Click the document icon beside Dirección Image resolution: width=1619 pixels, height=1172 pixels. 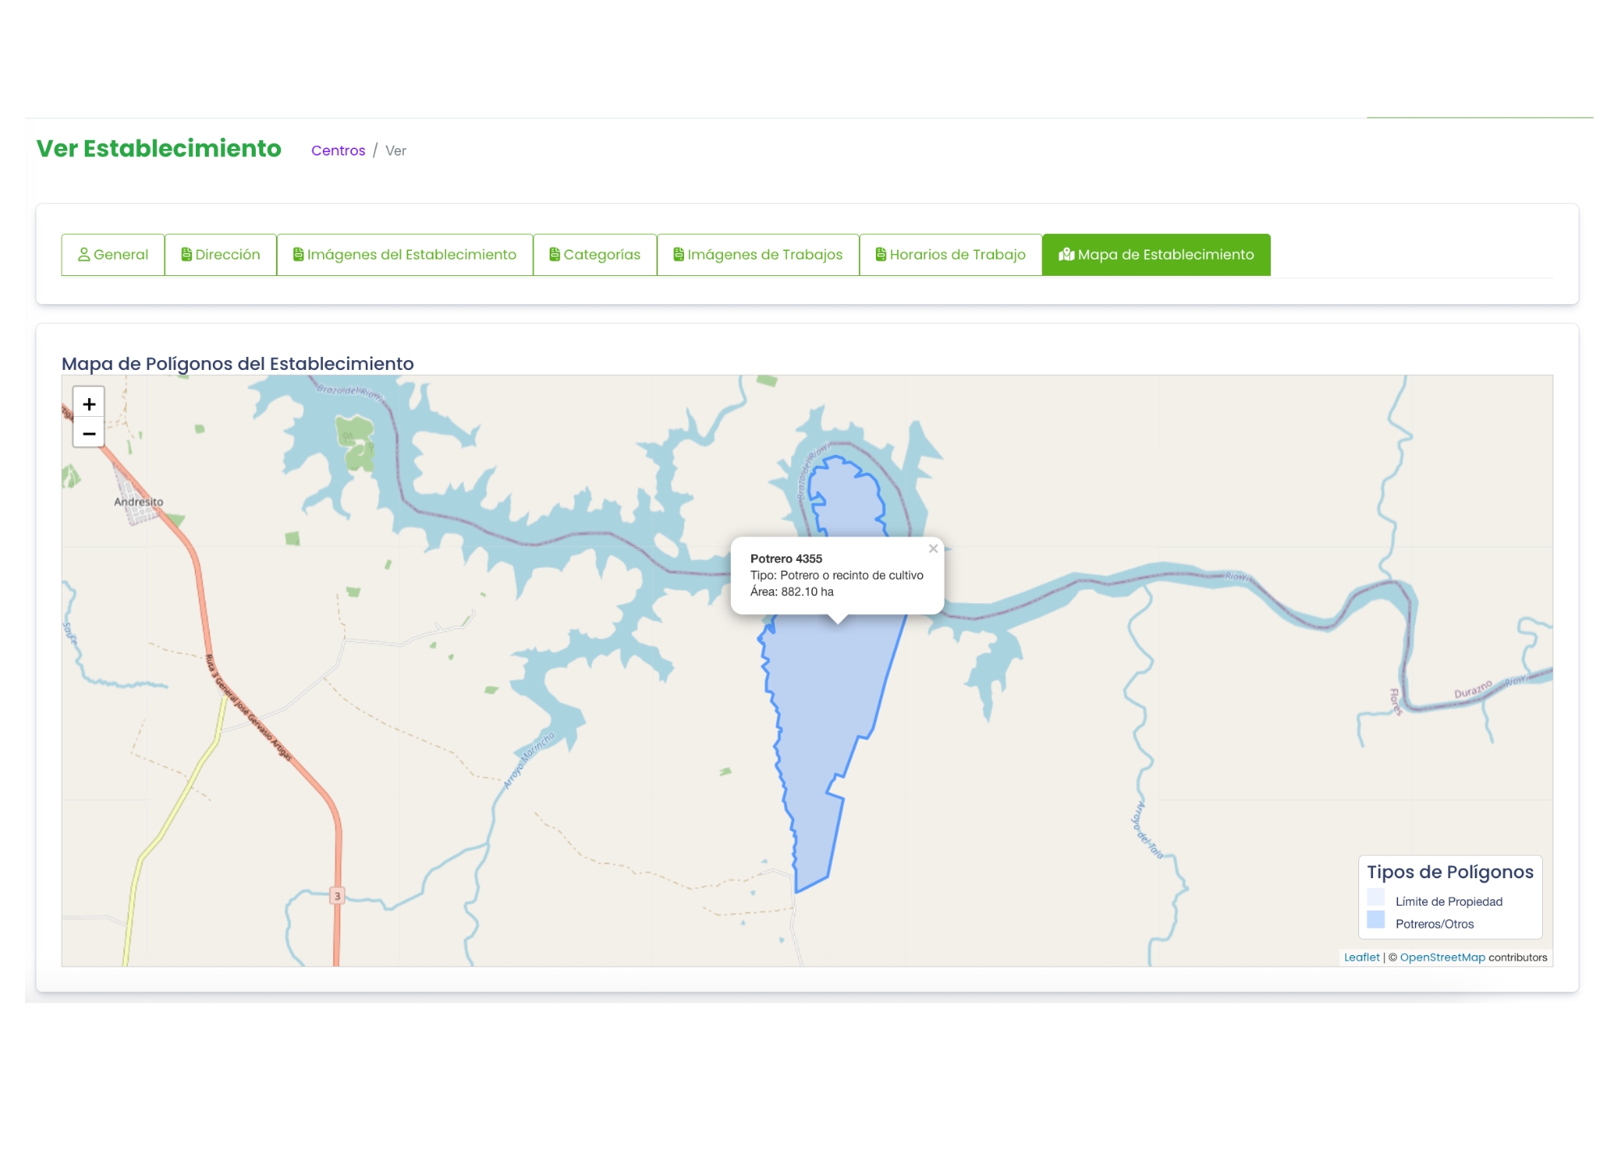pos(186,254)
